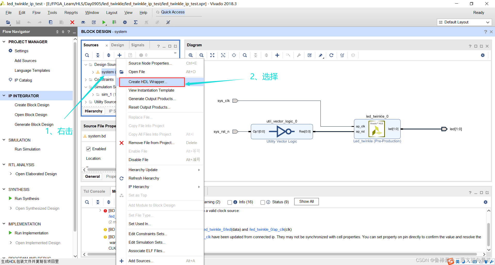The width and height of the screenshot is (495, 265).
Task: Select Remove File from Project entry
Action: (x=151, y=143)
